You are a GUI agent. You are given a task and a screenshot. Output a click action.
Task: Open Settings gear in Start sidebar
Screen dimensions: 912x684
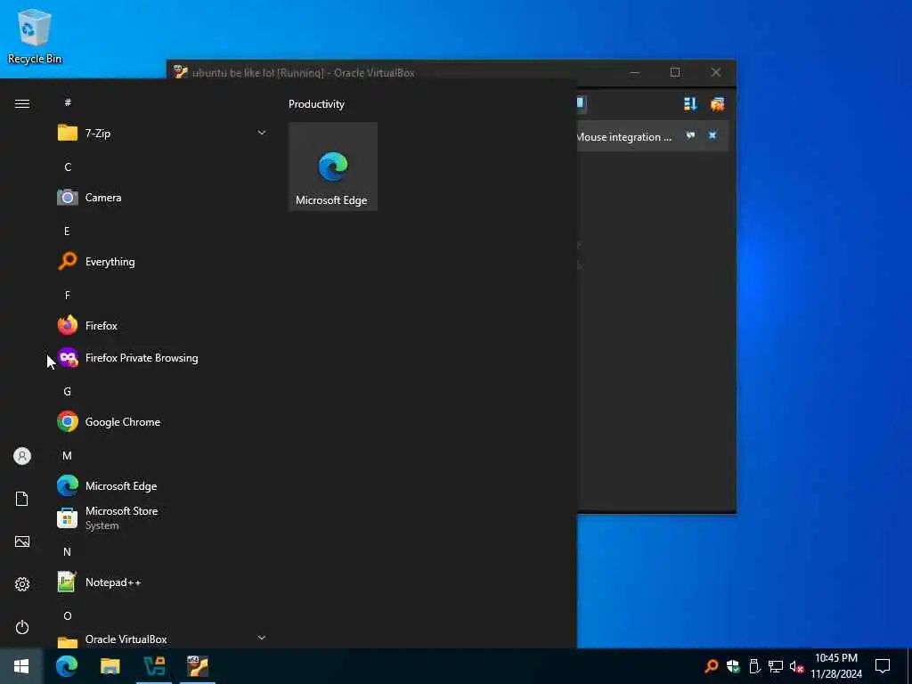(22, 584)
